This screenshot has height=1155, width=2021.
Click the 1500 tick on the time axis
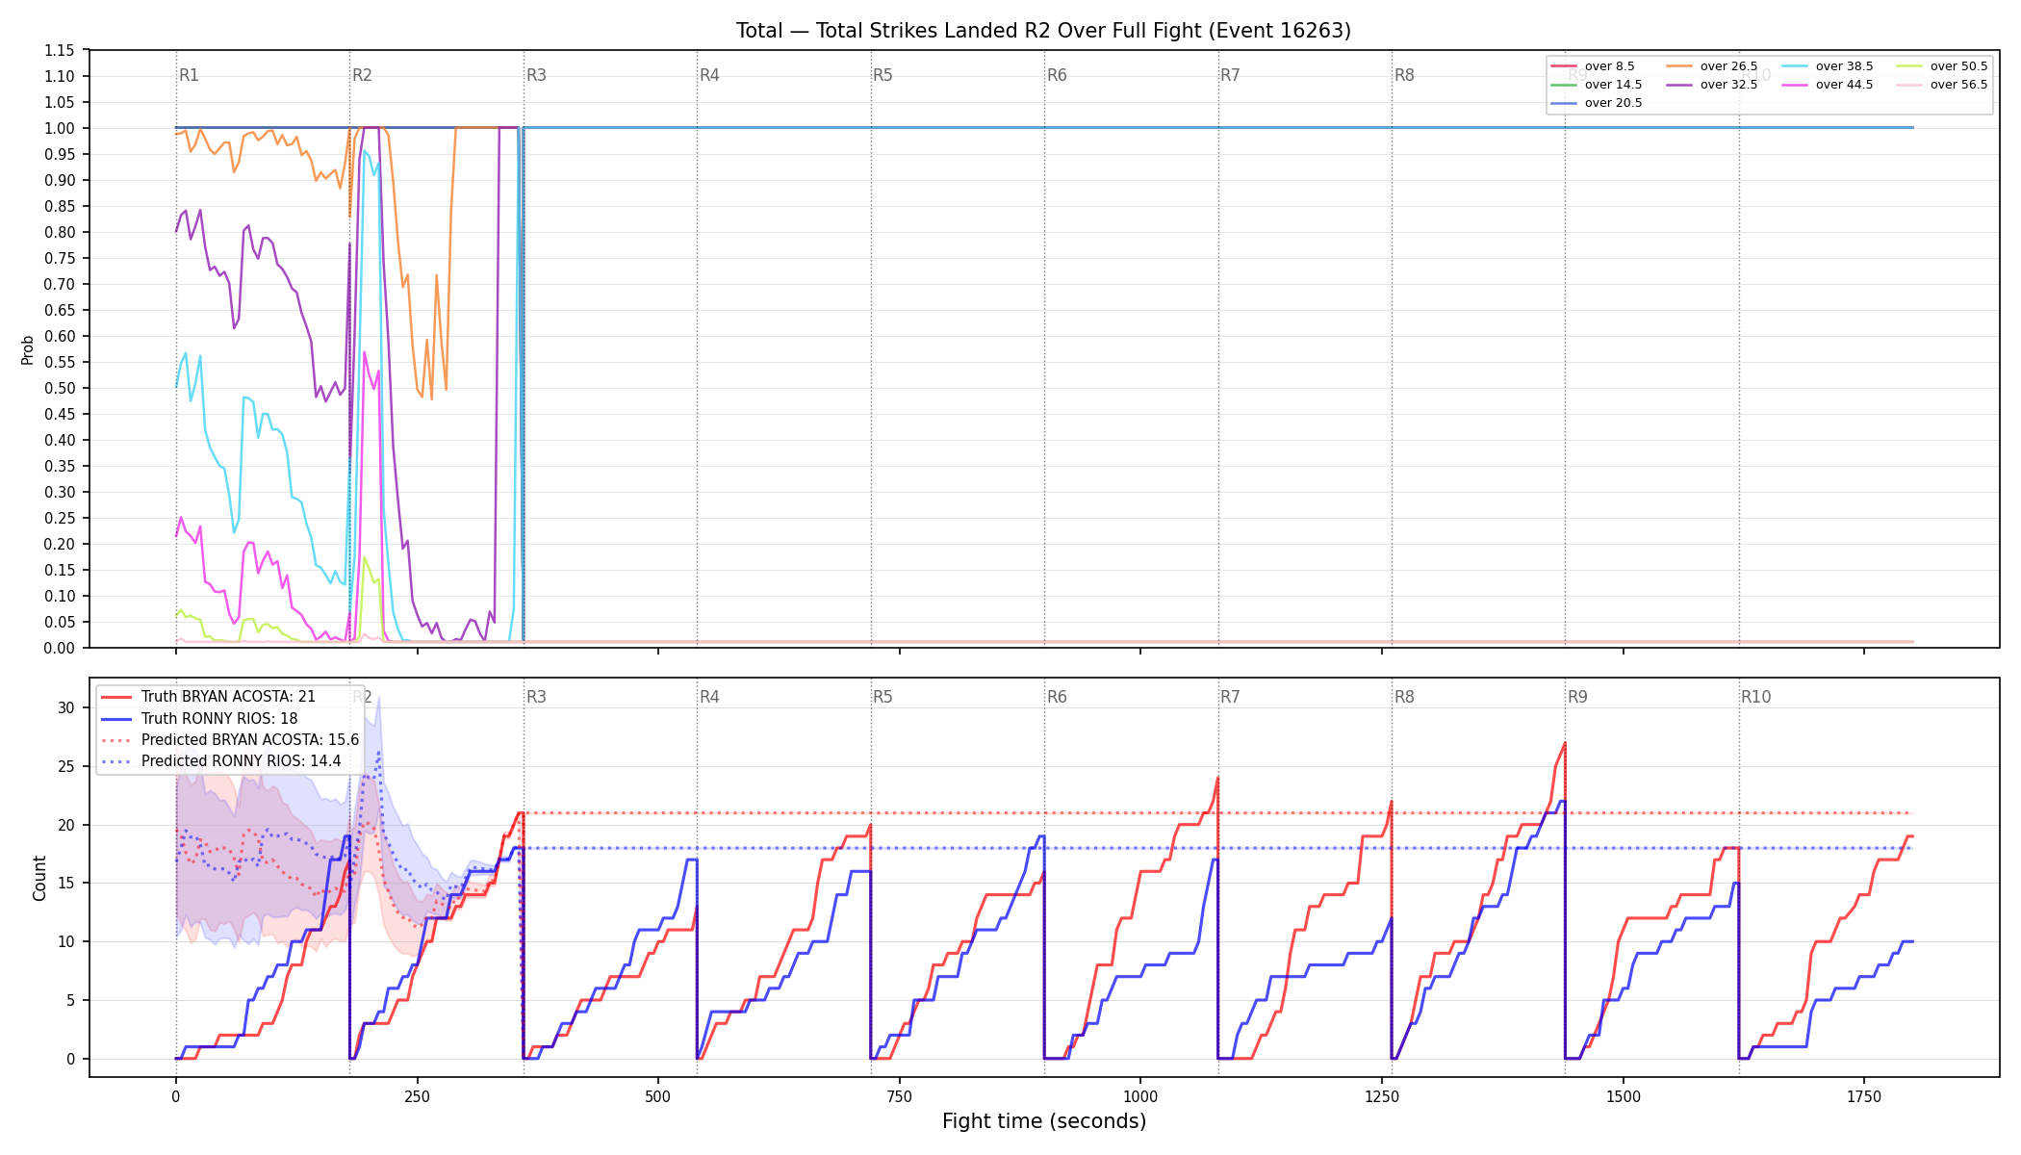pos(1624,1096)
